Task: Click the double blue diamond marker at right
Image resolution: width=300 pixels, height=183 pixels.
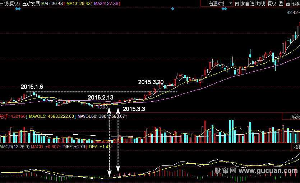Action: (x=224, y=9)
